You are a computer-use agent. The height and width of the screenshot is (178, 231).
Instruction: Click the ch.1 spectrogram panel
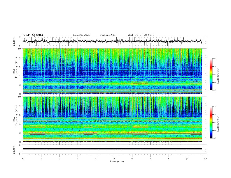coord(112,71)
